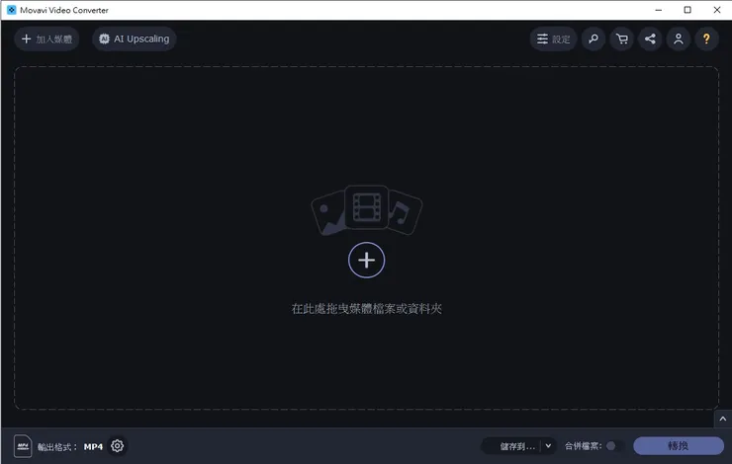Open output format gear settings
Viewport: 732px width, 464px height.
[117, 446]
